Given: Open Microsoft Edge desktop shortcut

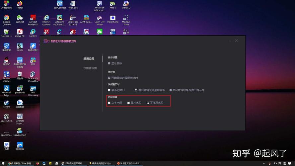Looking at the screenshot, I should click(7, 91).
